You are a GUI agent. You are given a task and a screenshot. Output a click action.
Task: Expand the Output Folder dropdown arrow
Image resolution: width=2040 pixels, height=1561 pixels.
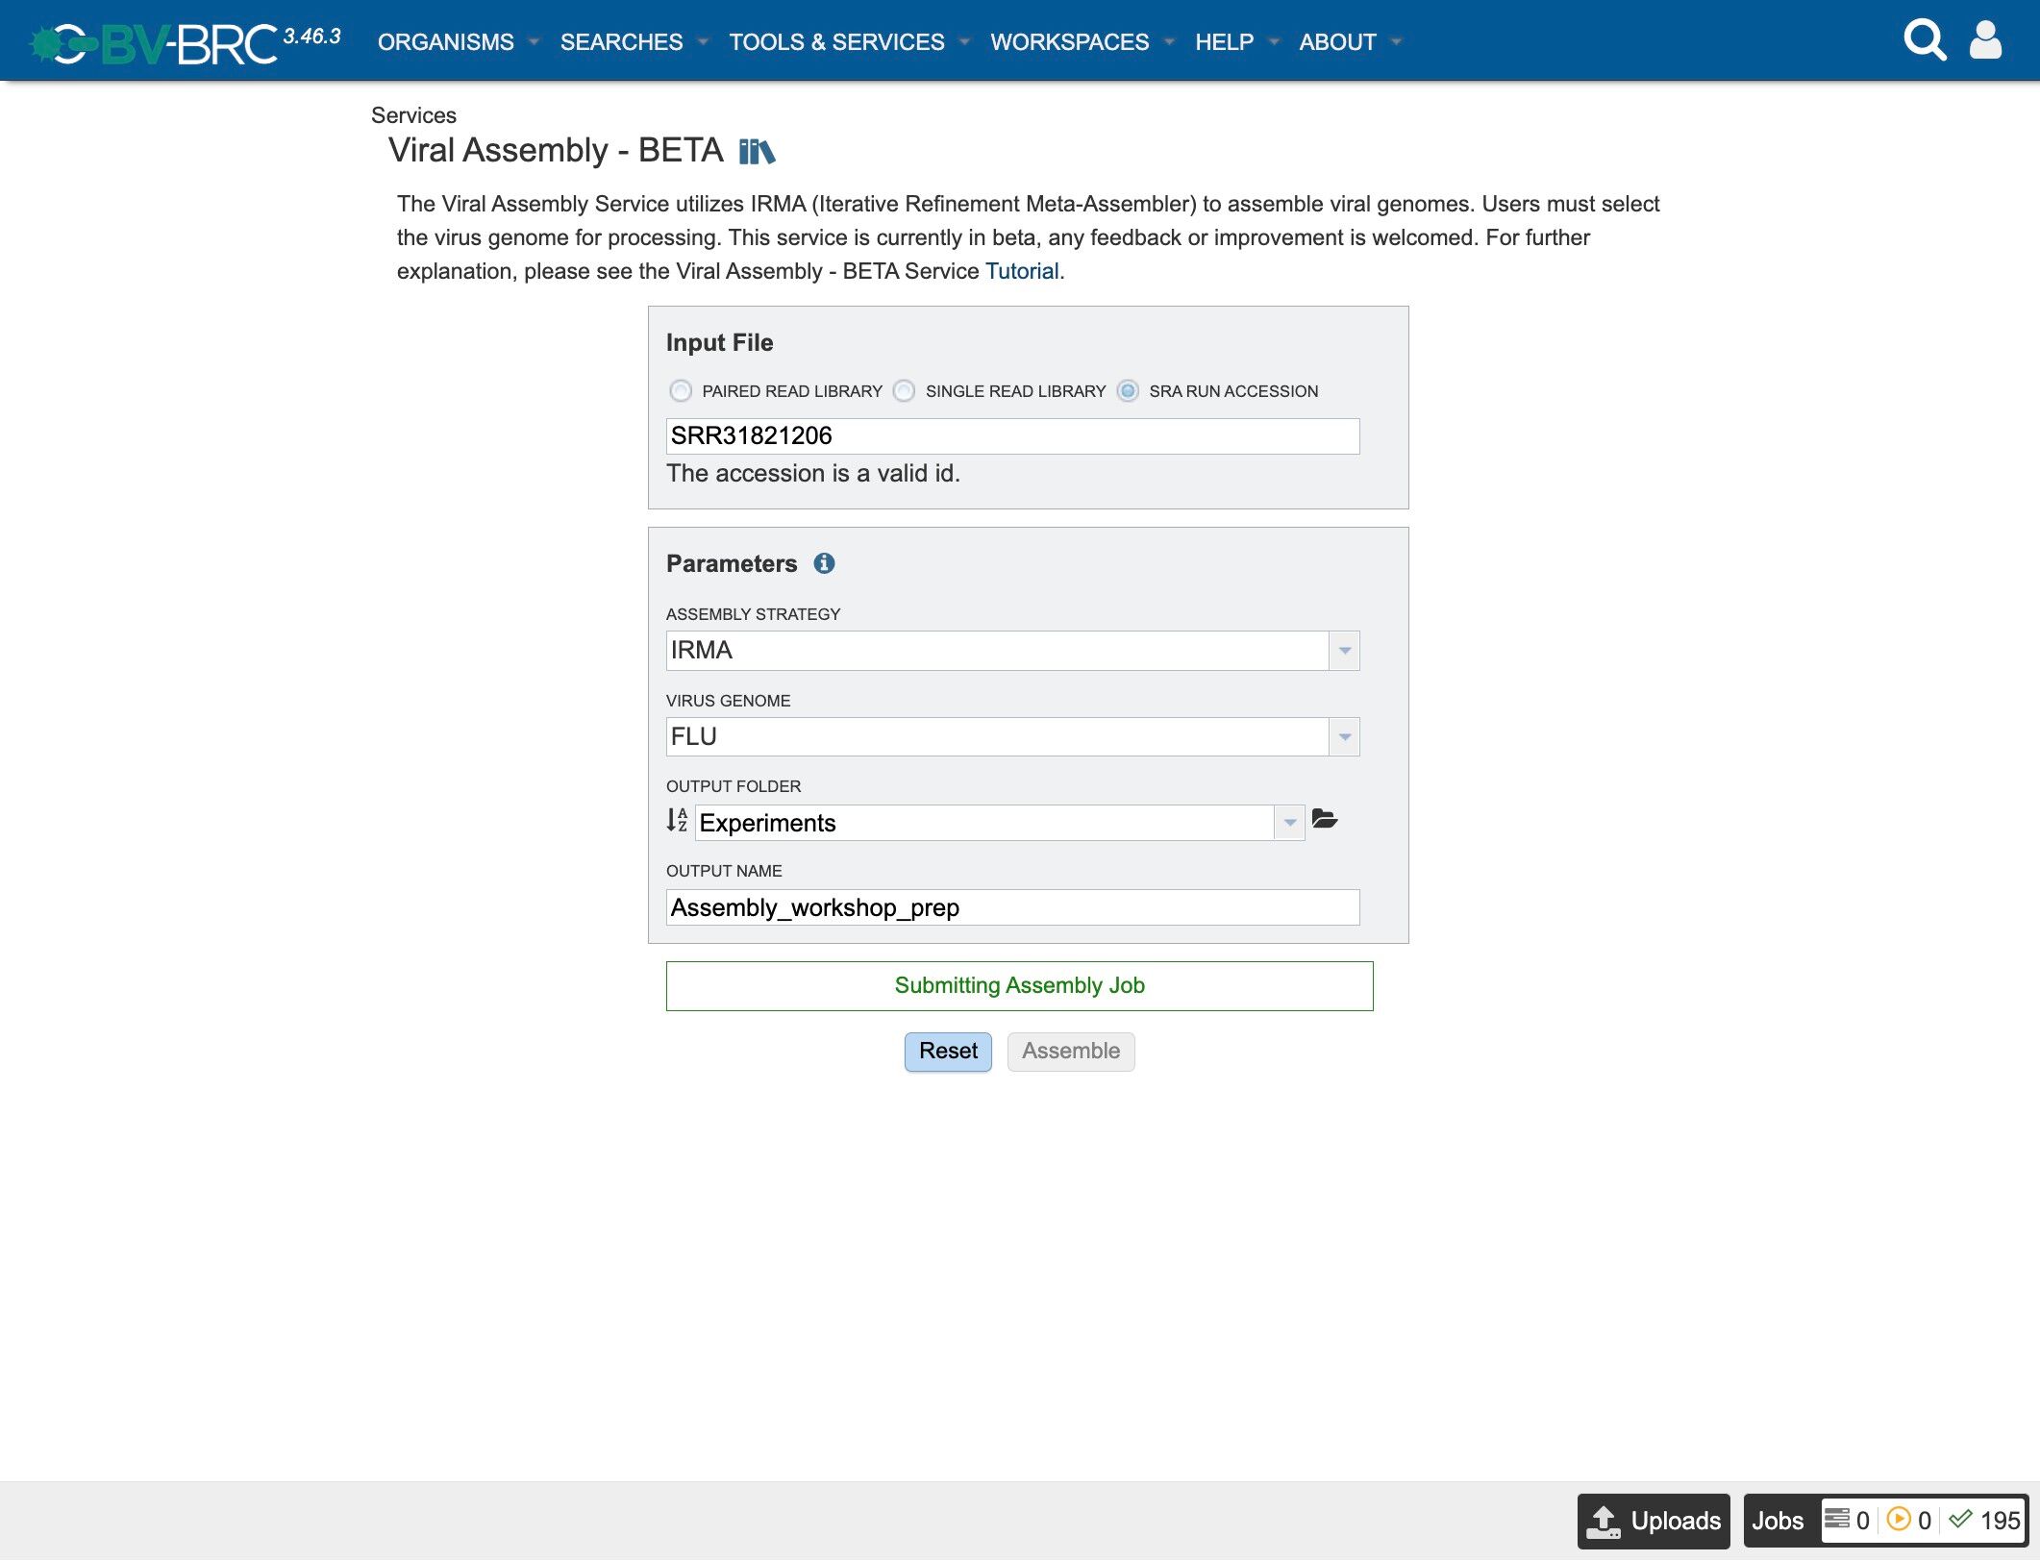[1289, 823]
